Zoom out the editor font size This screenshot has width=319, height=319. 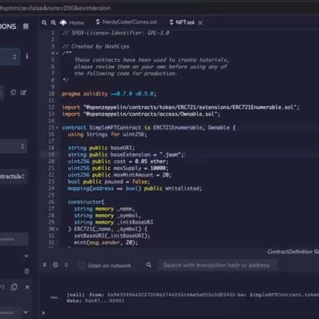coord(44,22)
